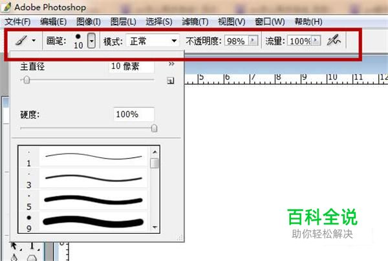Open the 窗口(W) menu
Screen dimensions: 388x261
pos(270,22)
